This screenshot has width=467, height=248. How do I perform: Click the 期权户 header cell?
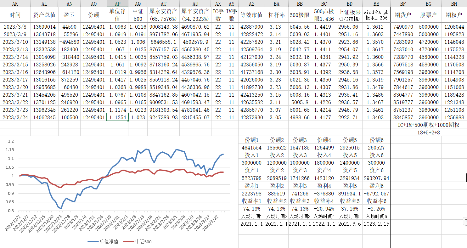(454, 15)
